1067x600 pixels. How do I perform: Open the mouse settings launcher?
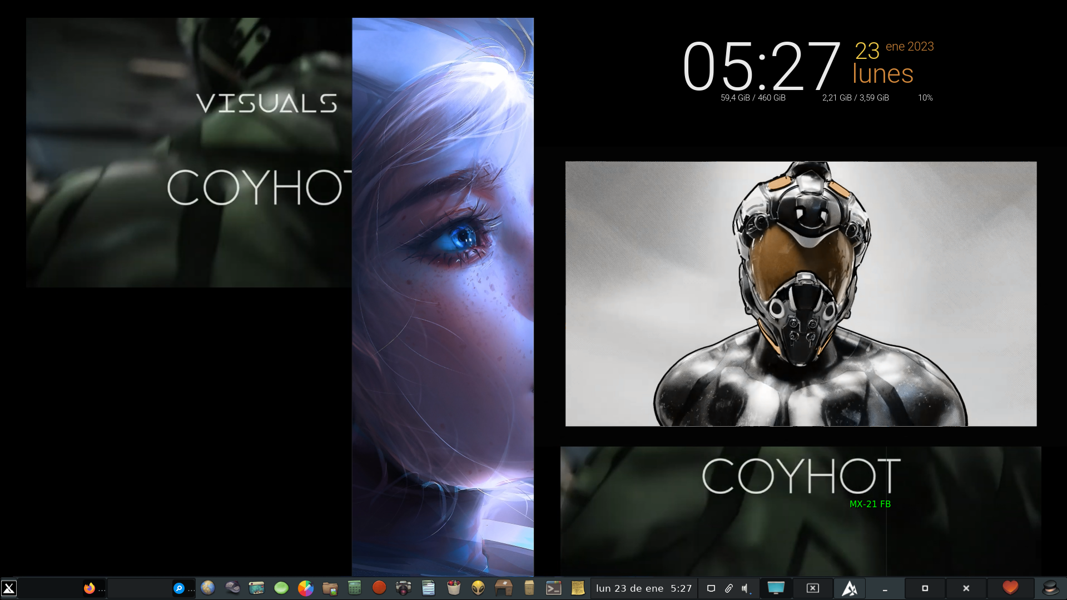pos(232,588)
